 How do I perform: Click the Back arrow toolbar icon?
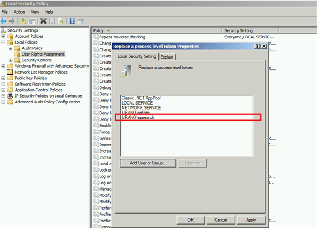click(3, 21)
